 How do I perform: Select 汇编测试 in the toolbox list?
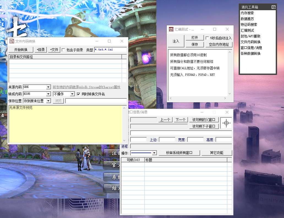click(x=247, y=31)
